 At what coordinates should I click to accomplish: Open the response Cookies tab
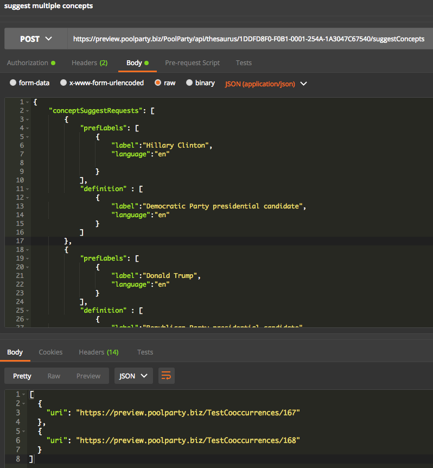point(50,352)
